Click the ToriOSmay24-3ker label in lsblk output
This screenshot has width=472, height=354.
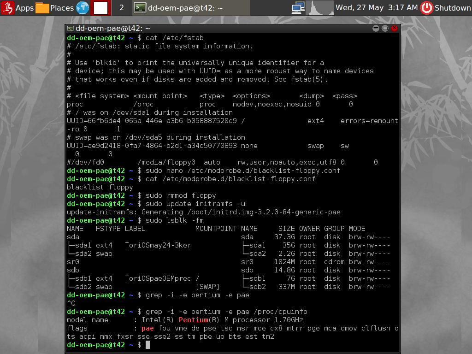point(158,245)
